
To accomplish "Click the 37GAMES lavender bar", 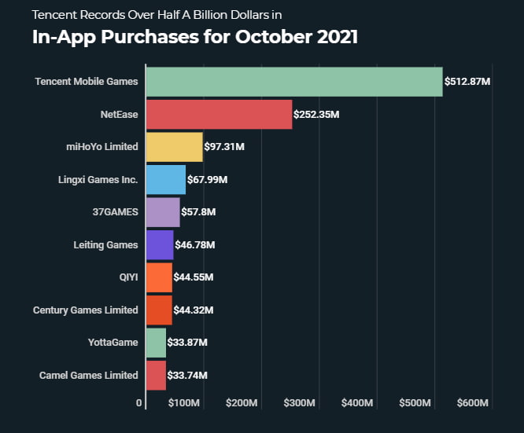I will pos(163,212).
